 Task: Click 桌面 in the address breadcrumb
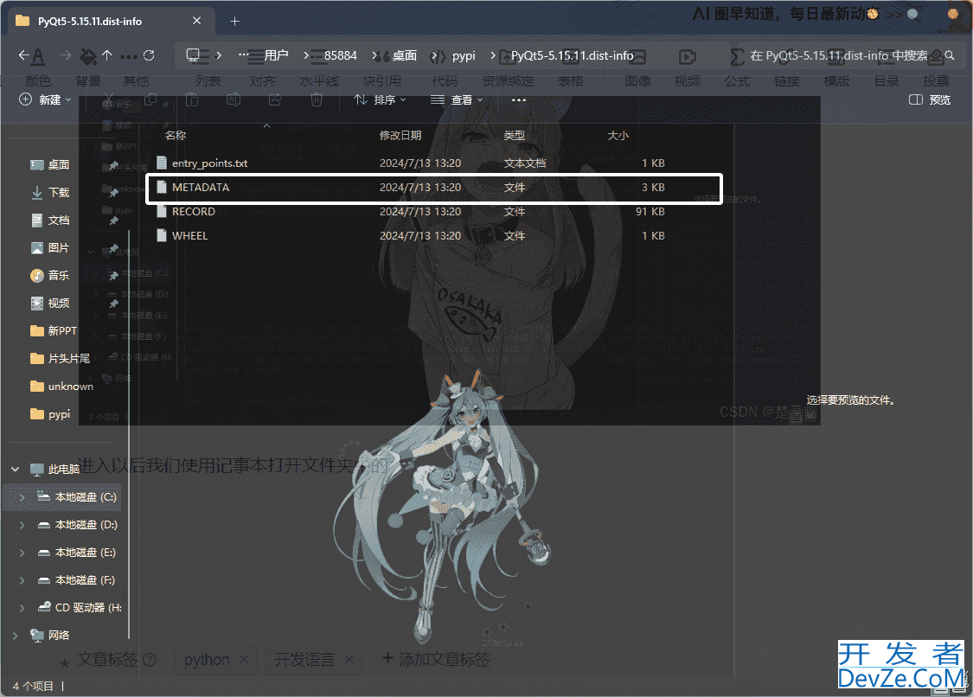(405, 55)
